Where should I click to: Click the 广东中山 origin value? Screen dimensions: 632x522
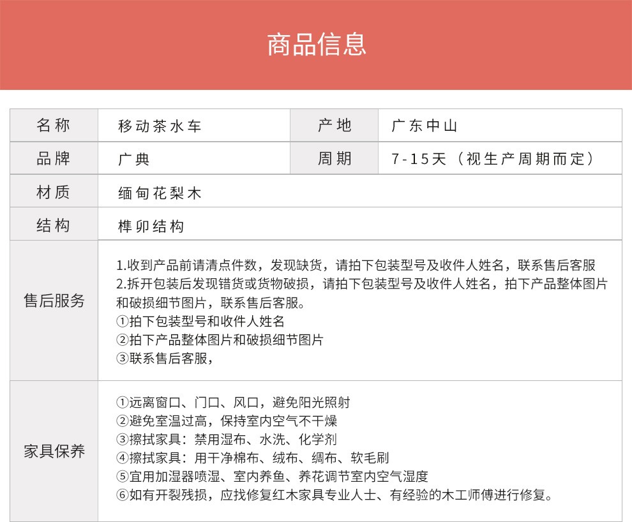[x=425, y=126]
